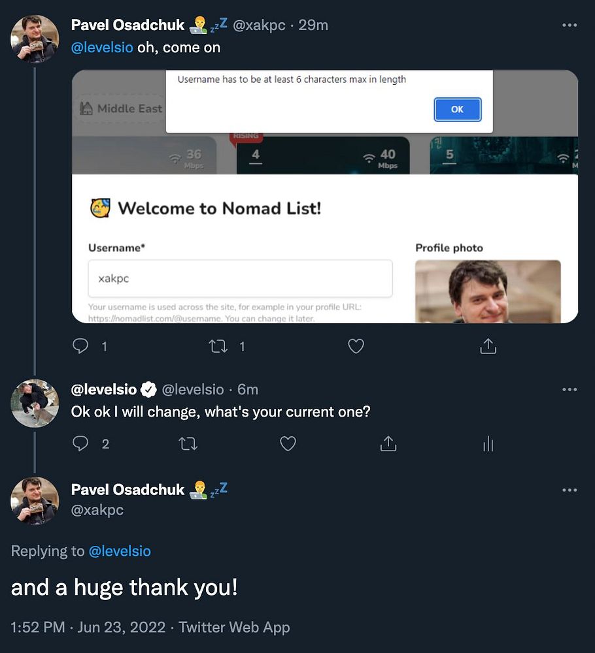Retweet Pavel's 'oh, come on' tweet
The width and height of the screenshot is (595, 653).
pyautogui.click(x=218, y=347)
